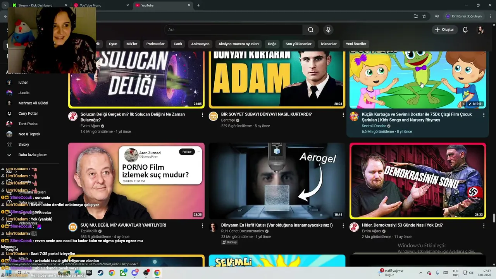Bookmark this page with the star icon

tap(424, 16)
